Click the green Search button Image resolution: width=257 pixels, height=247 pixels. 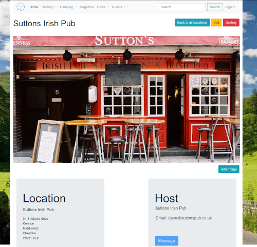215,7
